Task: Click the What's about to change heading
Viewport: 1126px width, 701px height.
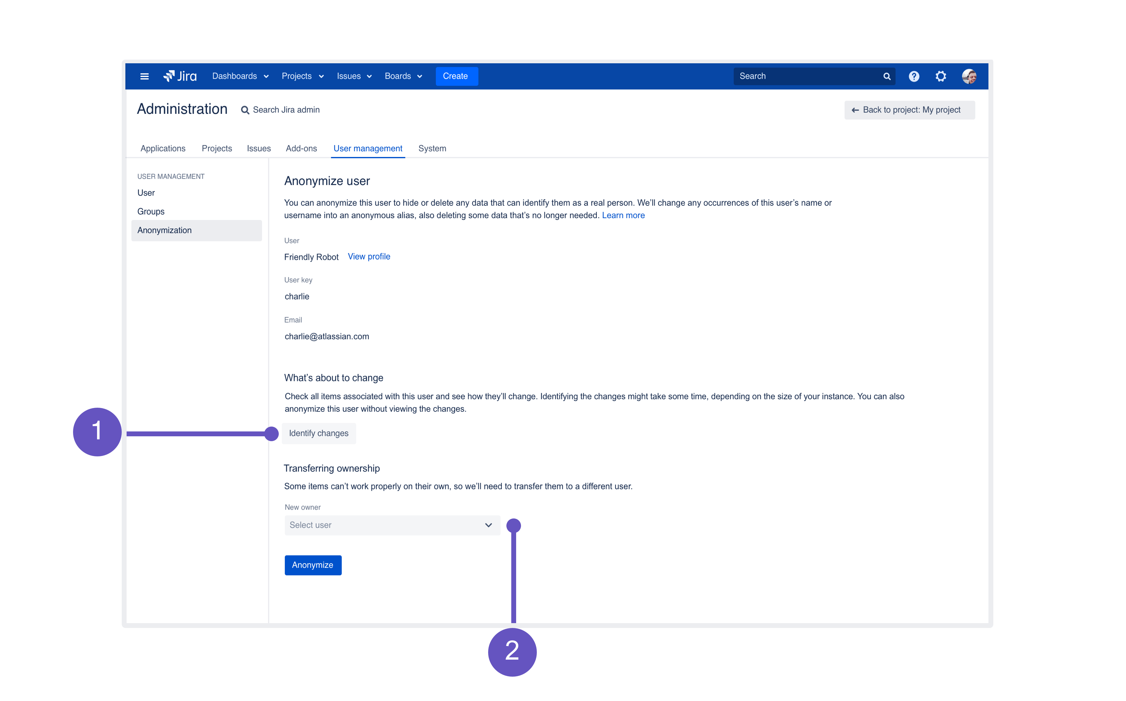Action: pyautogui.click(x=334, y=378)
